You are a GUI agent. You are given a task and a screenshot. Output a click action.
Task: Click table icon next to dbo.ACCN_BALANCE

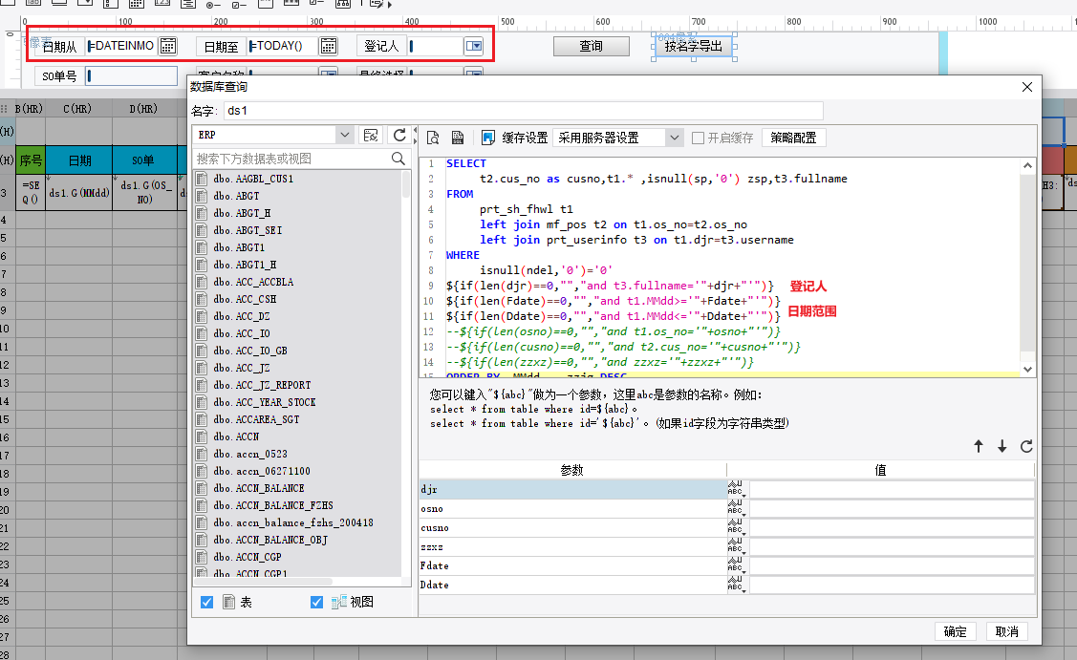(202, 488)
